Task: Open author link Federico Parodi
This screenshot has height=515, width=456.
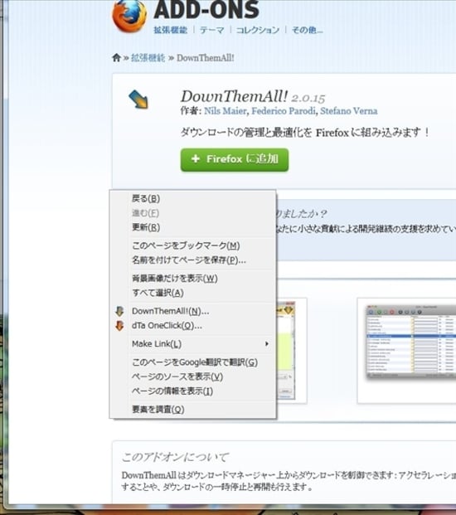Action: coord(284,111)
